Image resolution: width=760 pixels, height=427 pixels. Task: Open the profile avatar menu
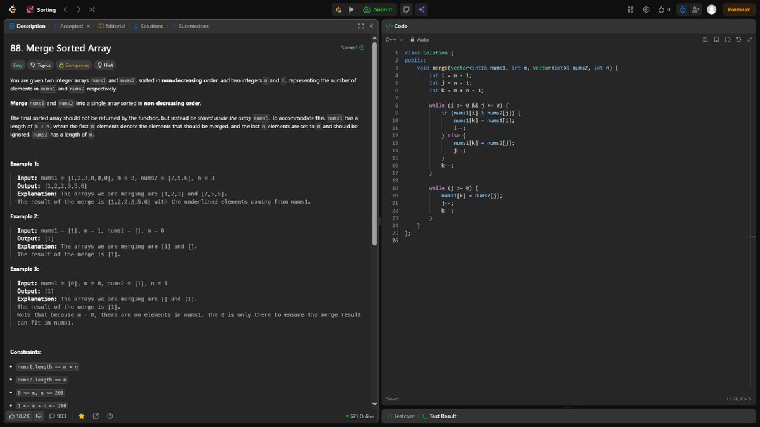pos(712,9)
